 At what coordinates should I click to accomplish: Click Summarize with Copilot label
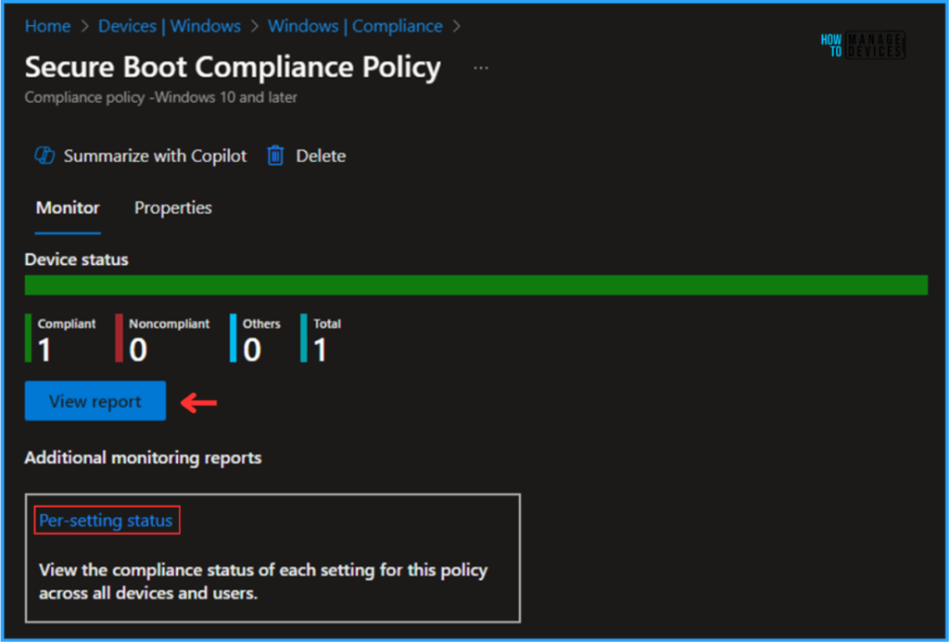click(x=155, y=157)
